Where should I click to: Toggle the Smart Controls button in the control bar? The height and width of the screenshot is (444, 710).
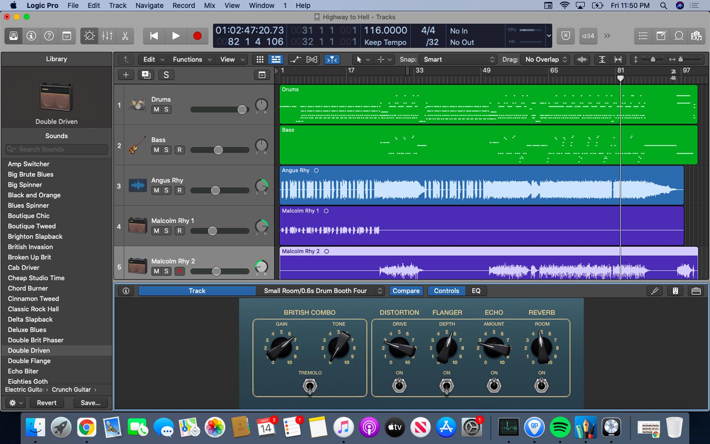[89, 36]
